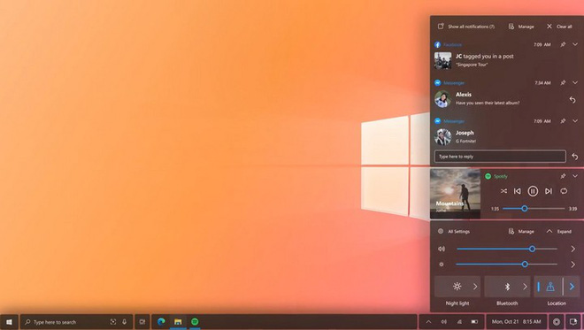Mute using the volume speaker icon

coord(442,249)
